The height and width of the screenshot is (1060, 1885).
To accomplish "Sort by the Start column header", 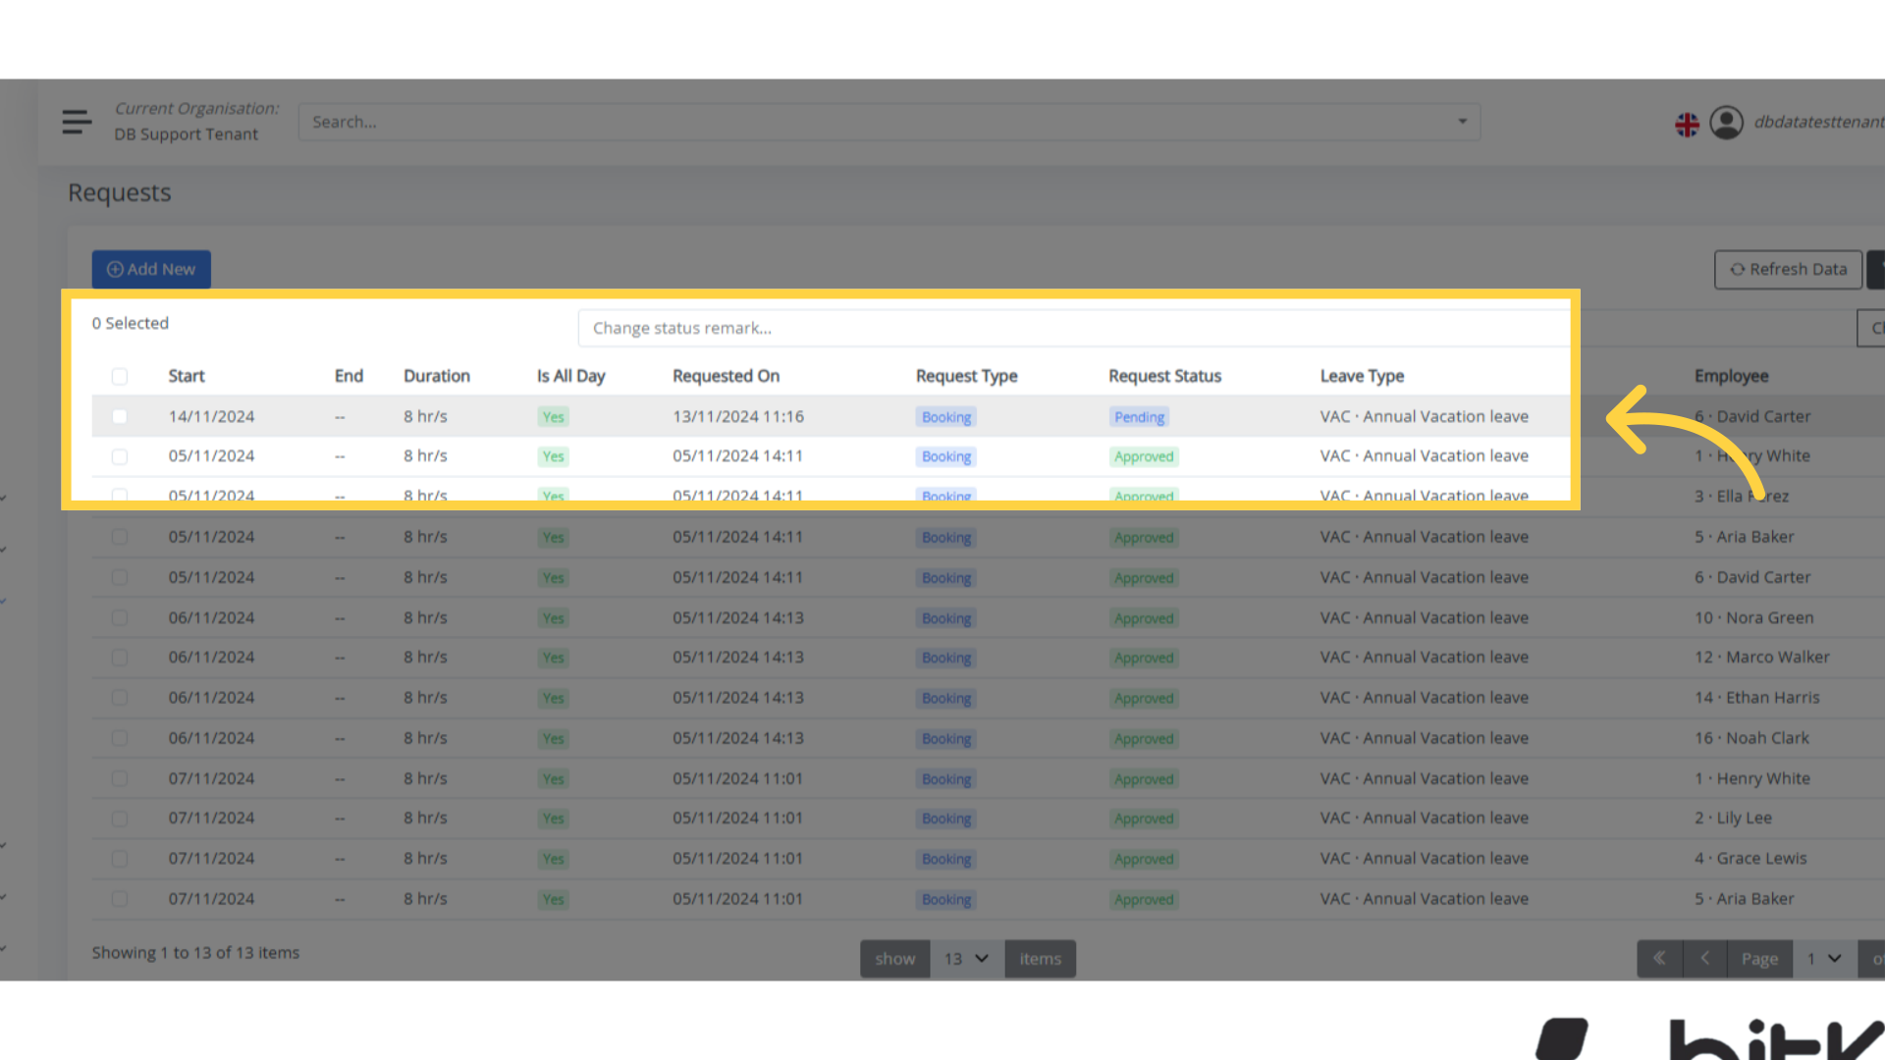I will 187,376.
